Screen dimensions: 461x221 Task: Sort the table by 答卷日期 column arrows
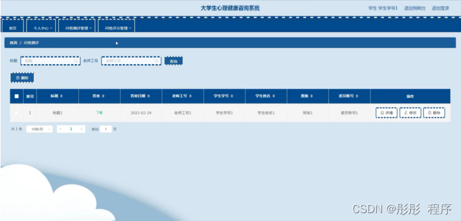pyautogui.click(x=149, y=96)
